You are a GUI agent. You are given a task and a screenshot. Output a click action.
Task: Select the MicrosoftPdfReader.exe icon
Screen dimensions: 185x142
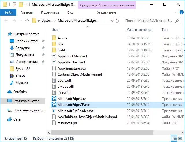click(x=54, y=111)
